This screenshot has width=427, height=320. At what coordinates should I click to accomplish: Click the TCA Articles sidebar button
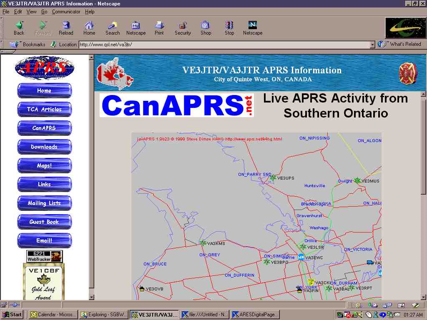44,109
